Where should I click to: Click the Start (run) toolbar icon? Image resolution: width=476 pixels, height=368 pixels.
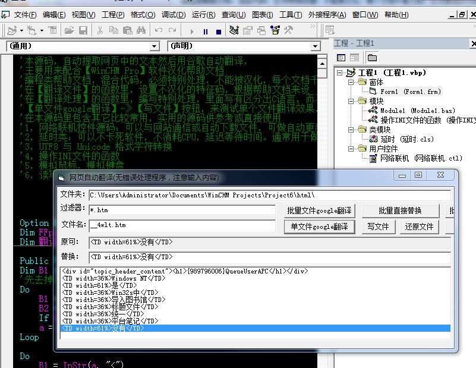192,30
